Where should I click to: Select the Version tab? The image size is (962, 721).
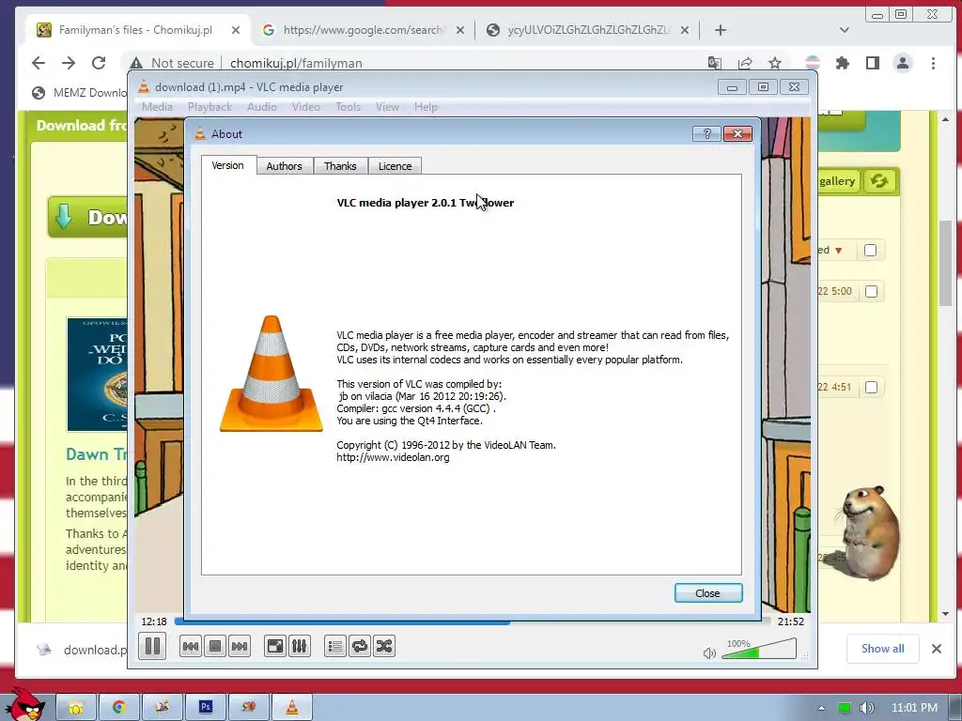(x=228, y=165)
